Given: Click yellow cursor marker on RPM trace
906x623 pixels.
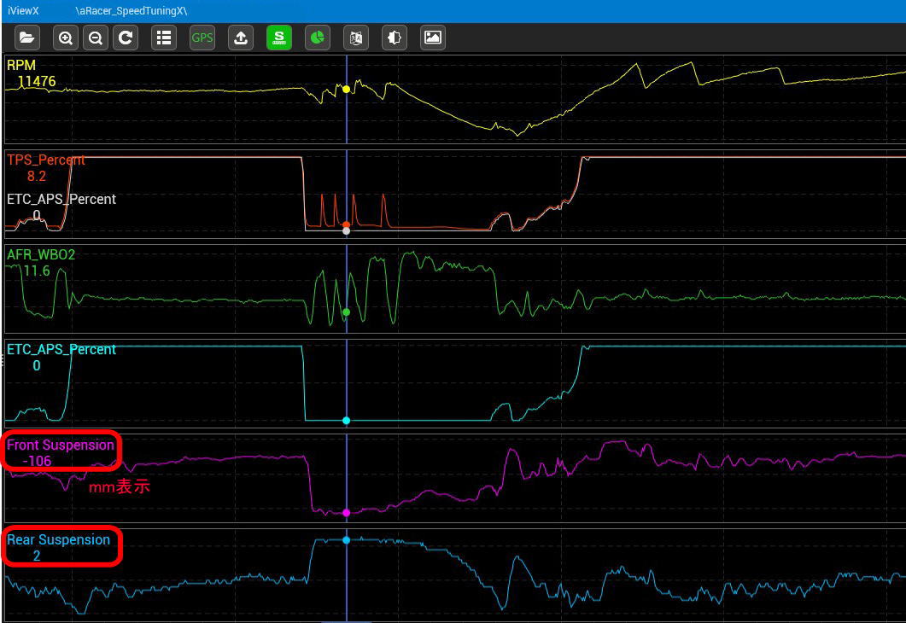Looking at the screenshot, I should pos(346,89).
